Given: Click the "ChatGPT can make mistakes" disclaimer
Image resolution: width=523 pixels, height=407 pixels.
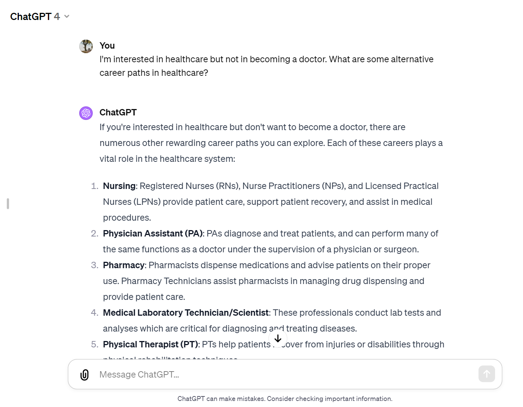Looking at the screenshot, I should (285, 399).
